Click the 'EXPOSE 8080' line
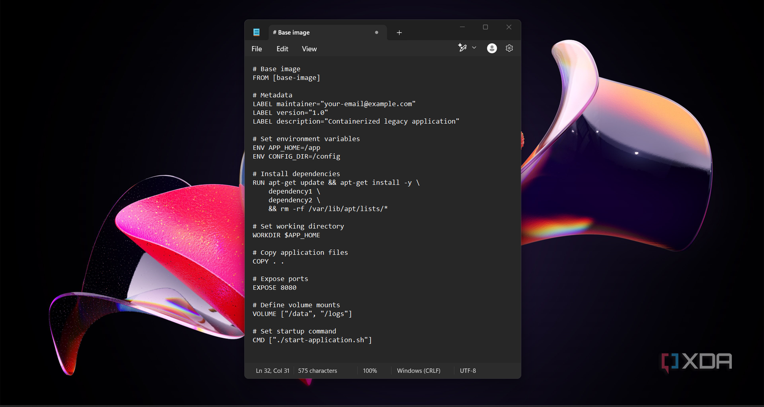 click(275, 287)
